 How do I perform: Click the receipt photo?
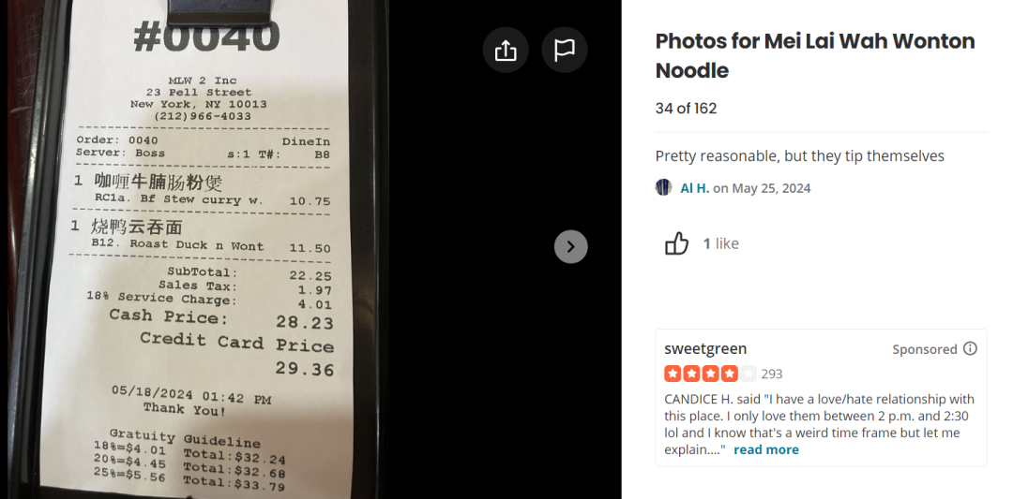tap(194, 249)
